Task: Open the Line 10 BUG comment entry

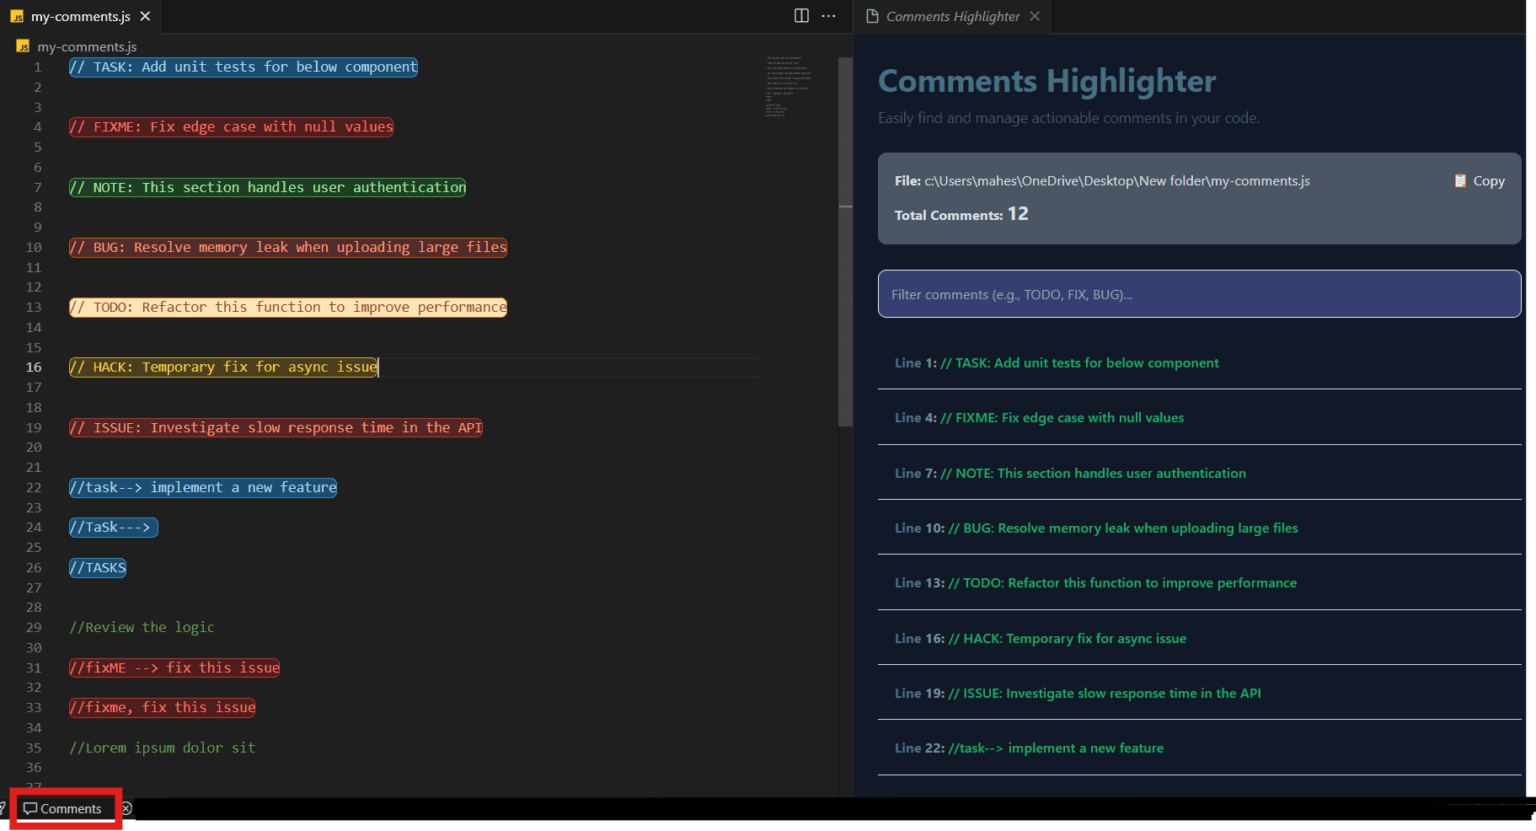Action: pyautogui.click(x=1095, y=528)
